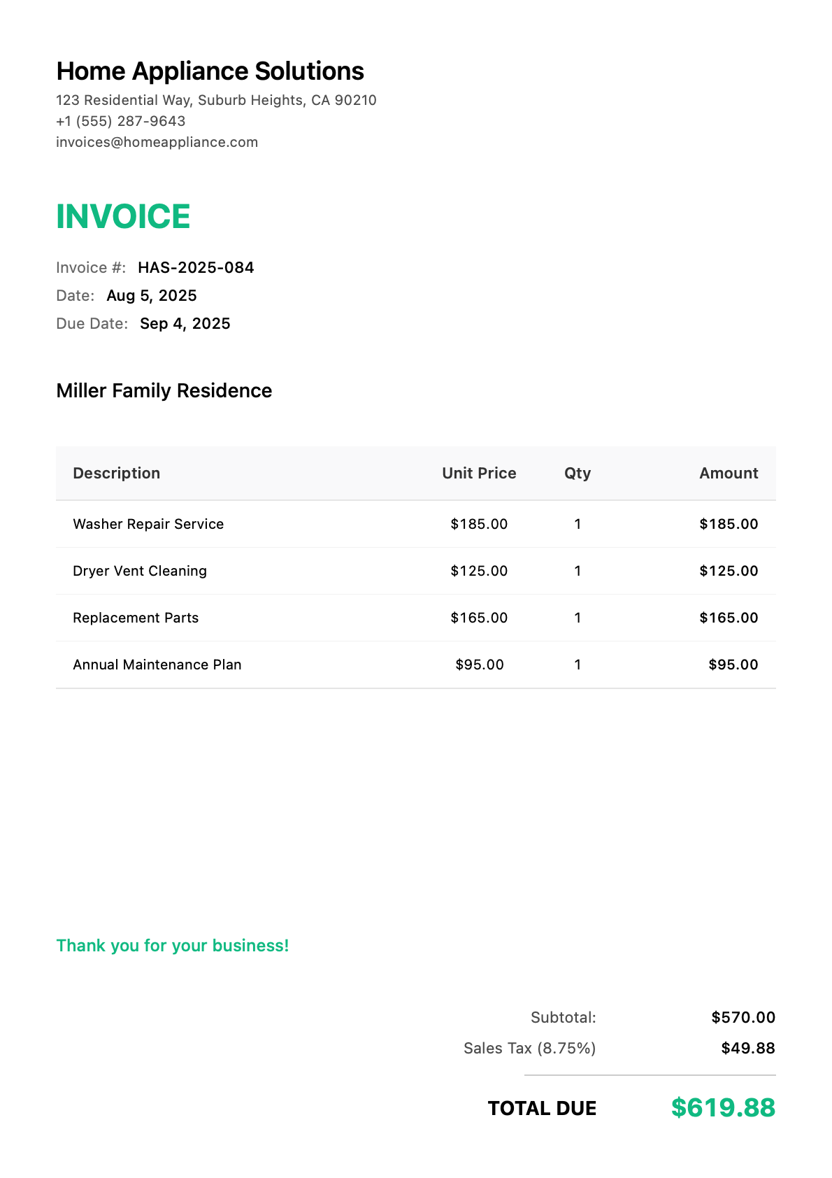Click the phone number +1 (555) 287-9643
This screenshot has height=1178, width=832.
pos(121,121)
